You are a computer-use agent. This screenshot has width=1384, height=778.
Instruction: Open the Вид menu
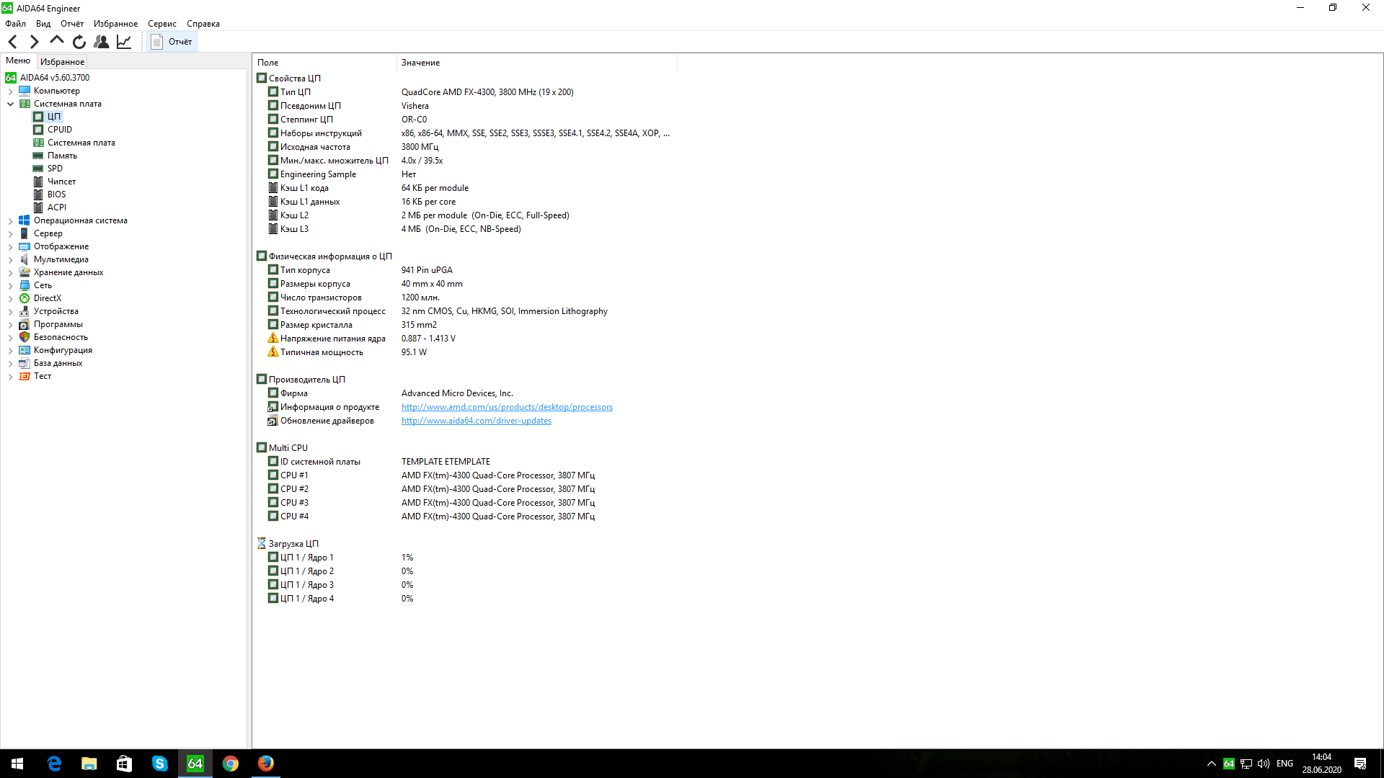tap(43, 24)
